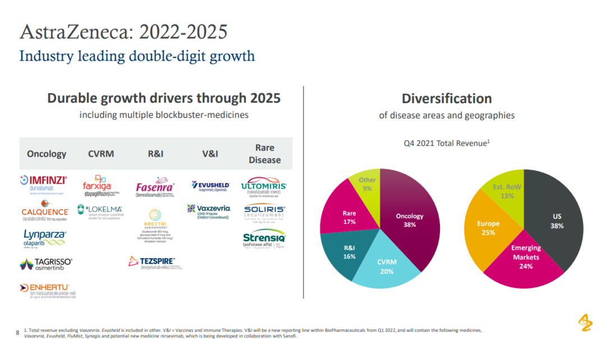The image size is (606, 339).
Task: Click the IMFINZI durvalumab logo
Action: (x=44, y=185)
